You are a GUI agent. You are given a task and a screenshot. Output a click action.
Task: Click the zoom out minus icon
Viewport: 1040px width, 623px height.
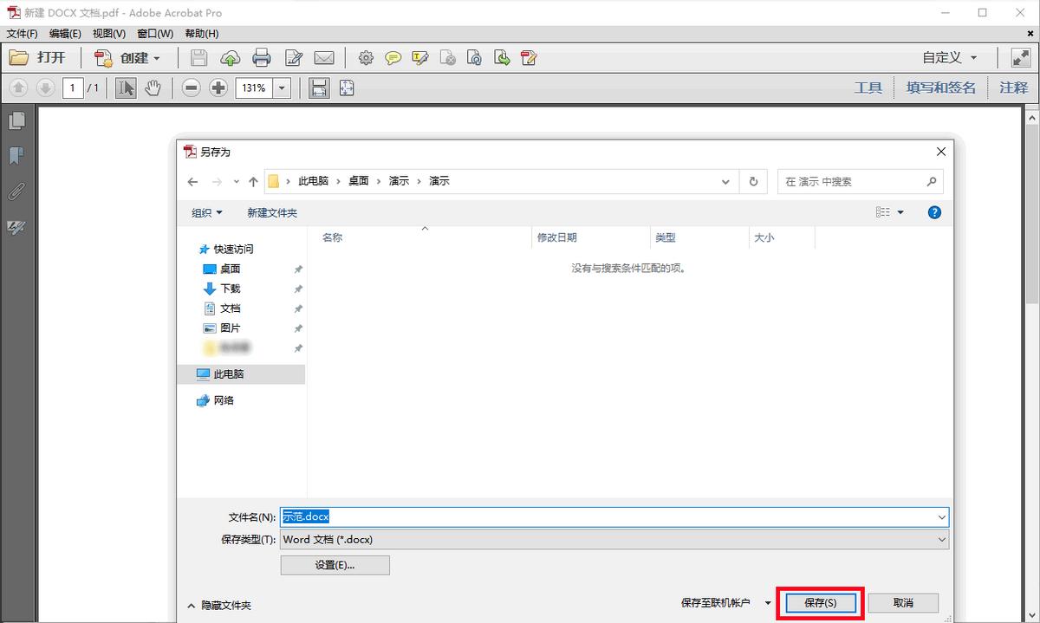click(x=191, y=88)
